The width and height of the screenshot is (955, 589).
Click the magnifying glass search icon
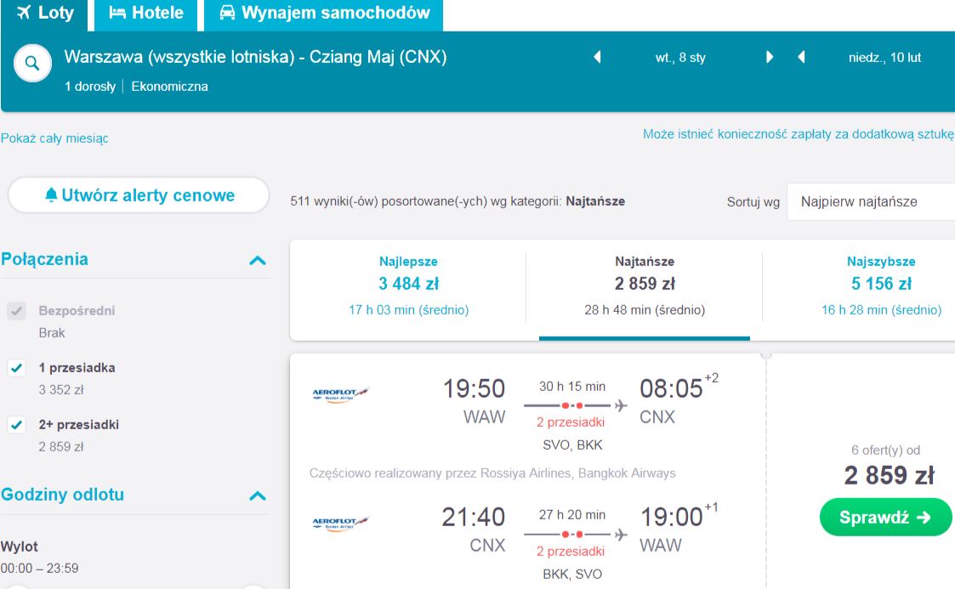pos(32,63)
